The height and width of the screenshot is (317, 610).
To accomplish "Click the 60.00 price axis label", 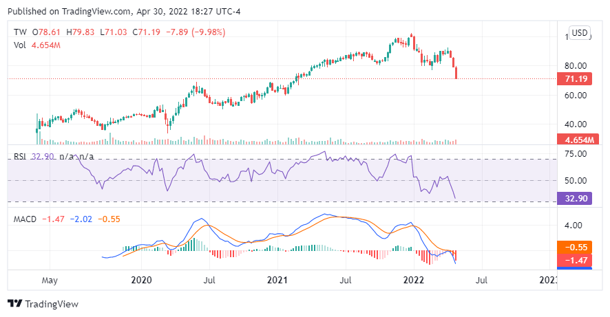I will [x=576, y=95].
